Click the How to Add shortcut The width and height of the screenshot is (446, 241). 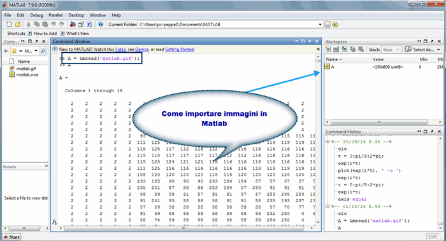point(42,34)
